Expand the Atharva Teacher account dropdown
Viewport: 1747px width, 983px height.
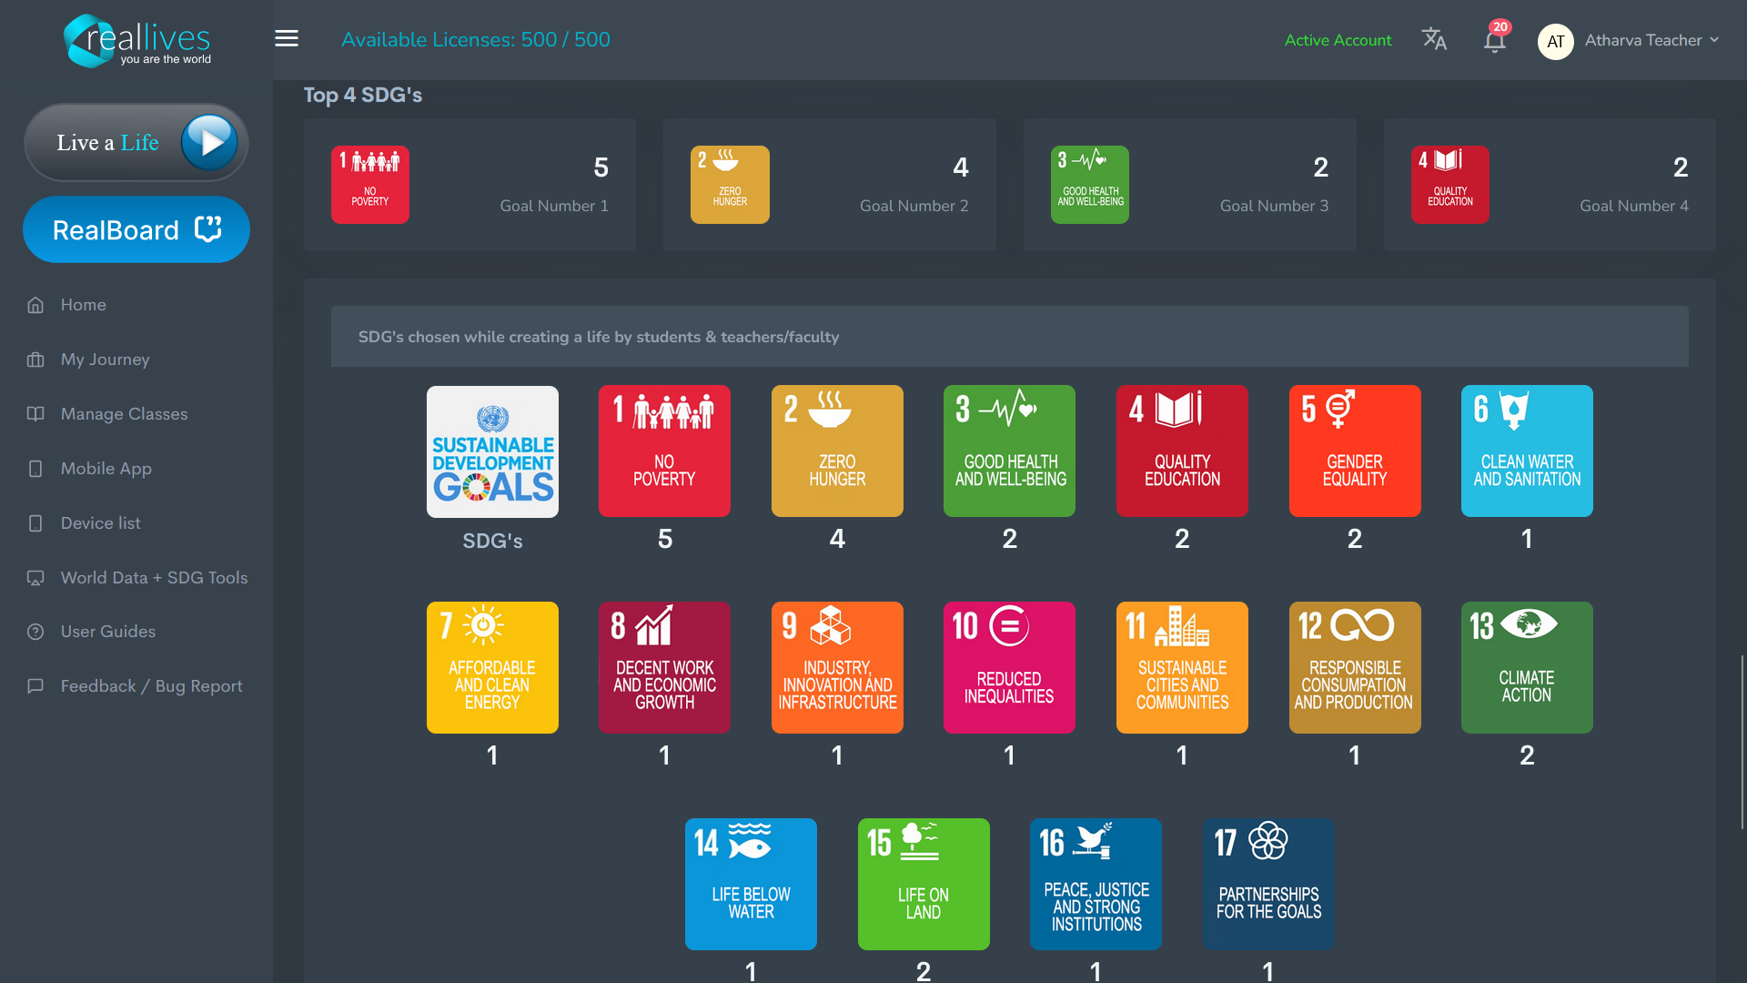[x=1651, y=40]
